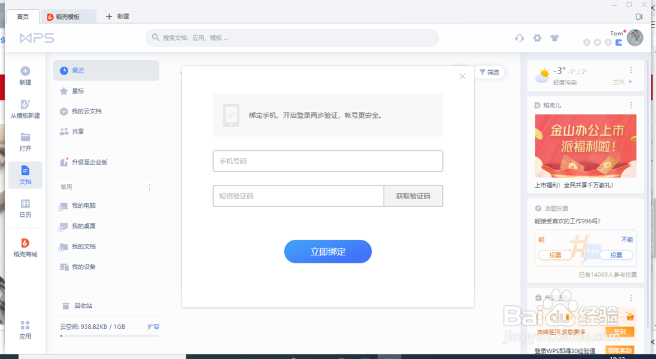This screenshot has width=656, height=359.
Task: Click the customer service headset icon
Action: tap(519, 38)
